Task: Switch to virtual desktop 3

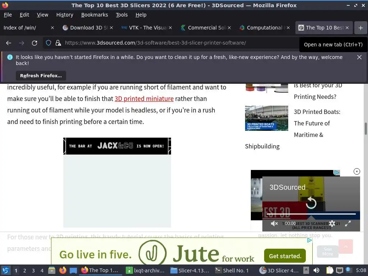Action: point(33,271)
